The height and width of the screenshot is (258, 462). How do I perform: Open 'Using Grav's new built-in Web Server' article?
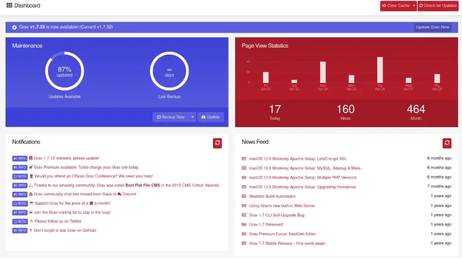point(282,205)
